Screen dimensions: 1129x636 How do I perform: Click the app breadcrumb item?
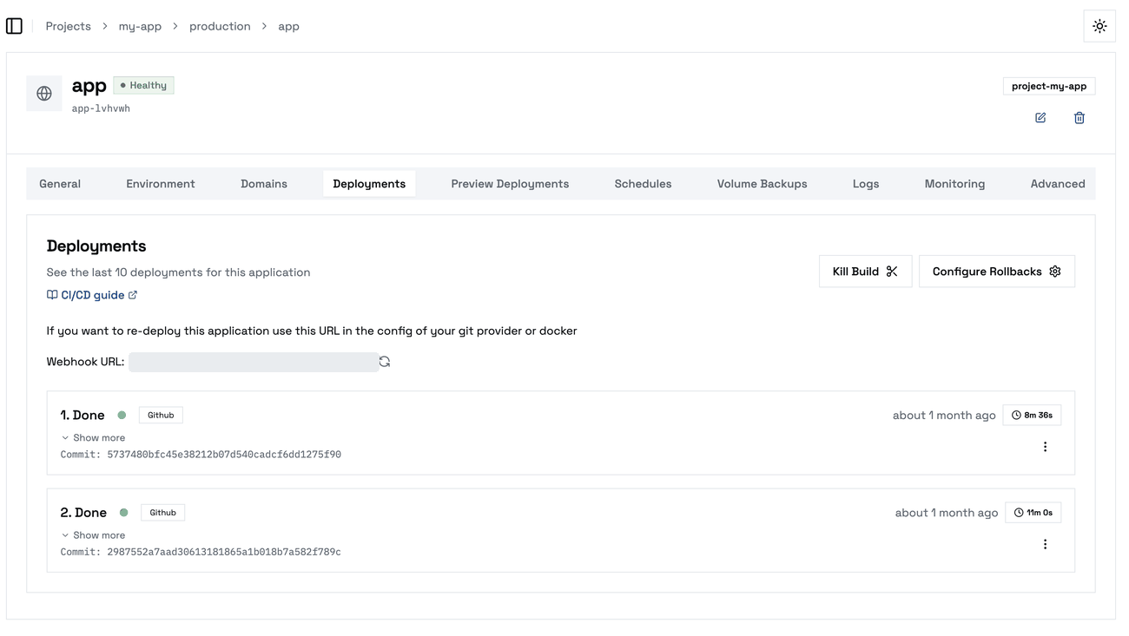[288, 26]
